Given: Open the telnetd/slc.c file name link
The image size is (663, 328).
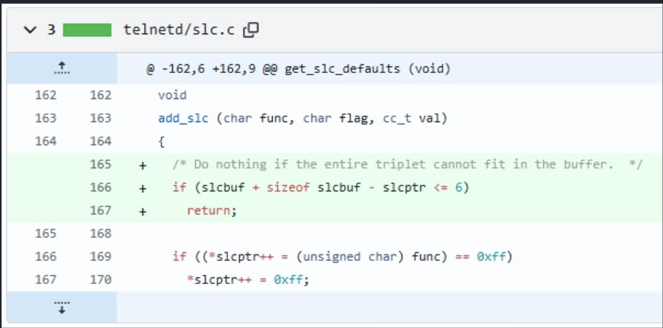Looking at the screenshot, I should pos(179,30).
